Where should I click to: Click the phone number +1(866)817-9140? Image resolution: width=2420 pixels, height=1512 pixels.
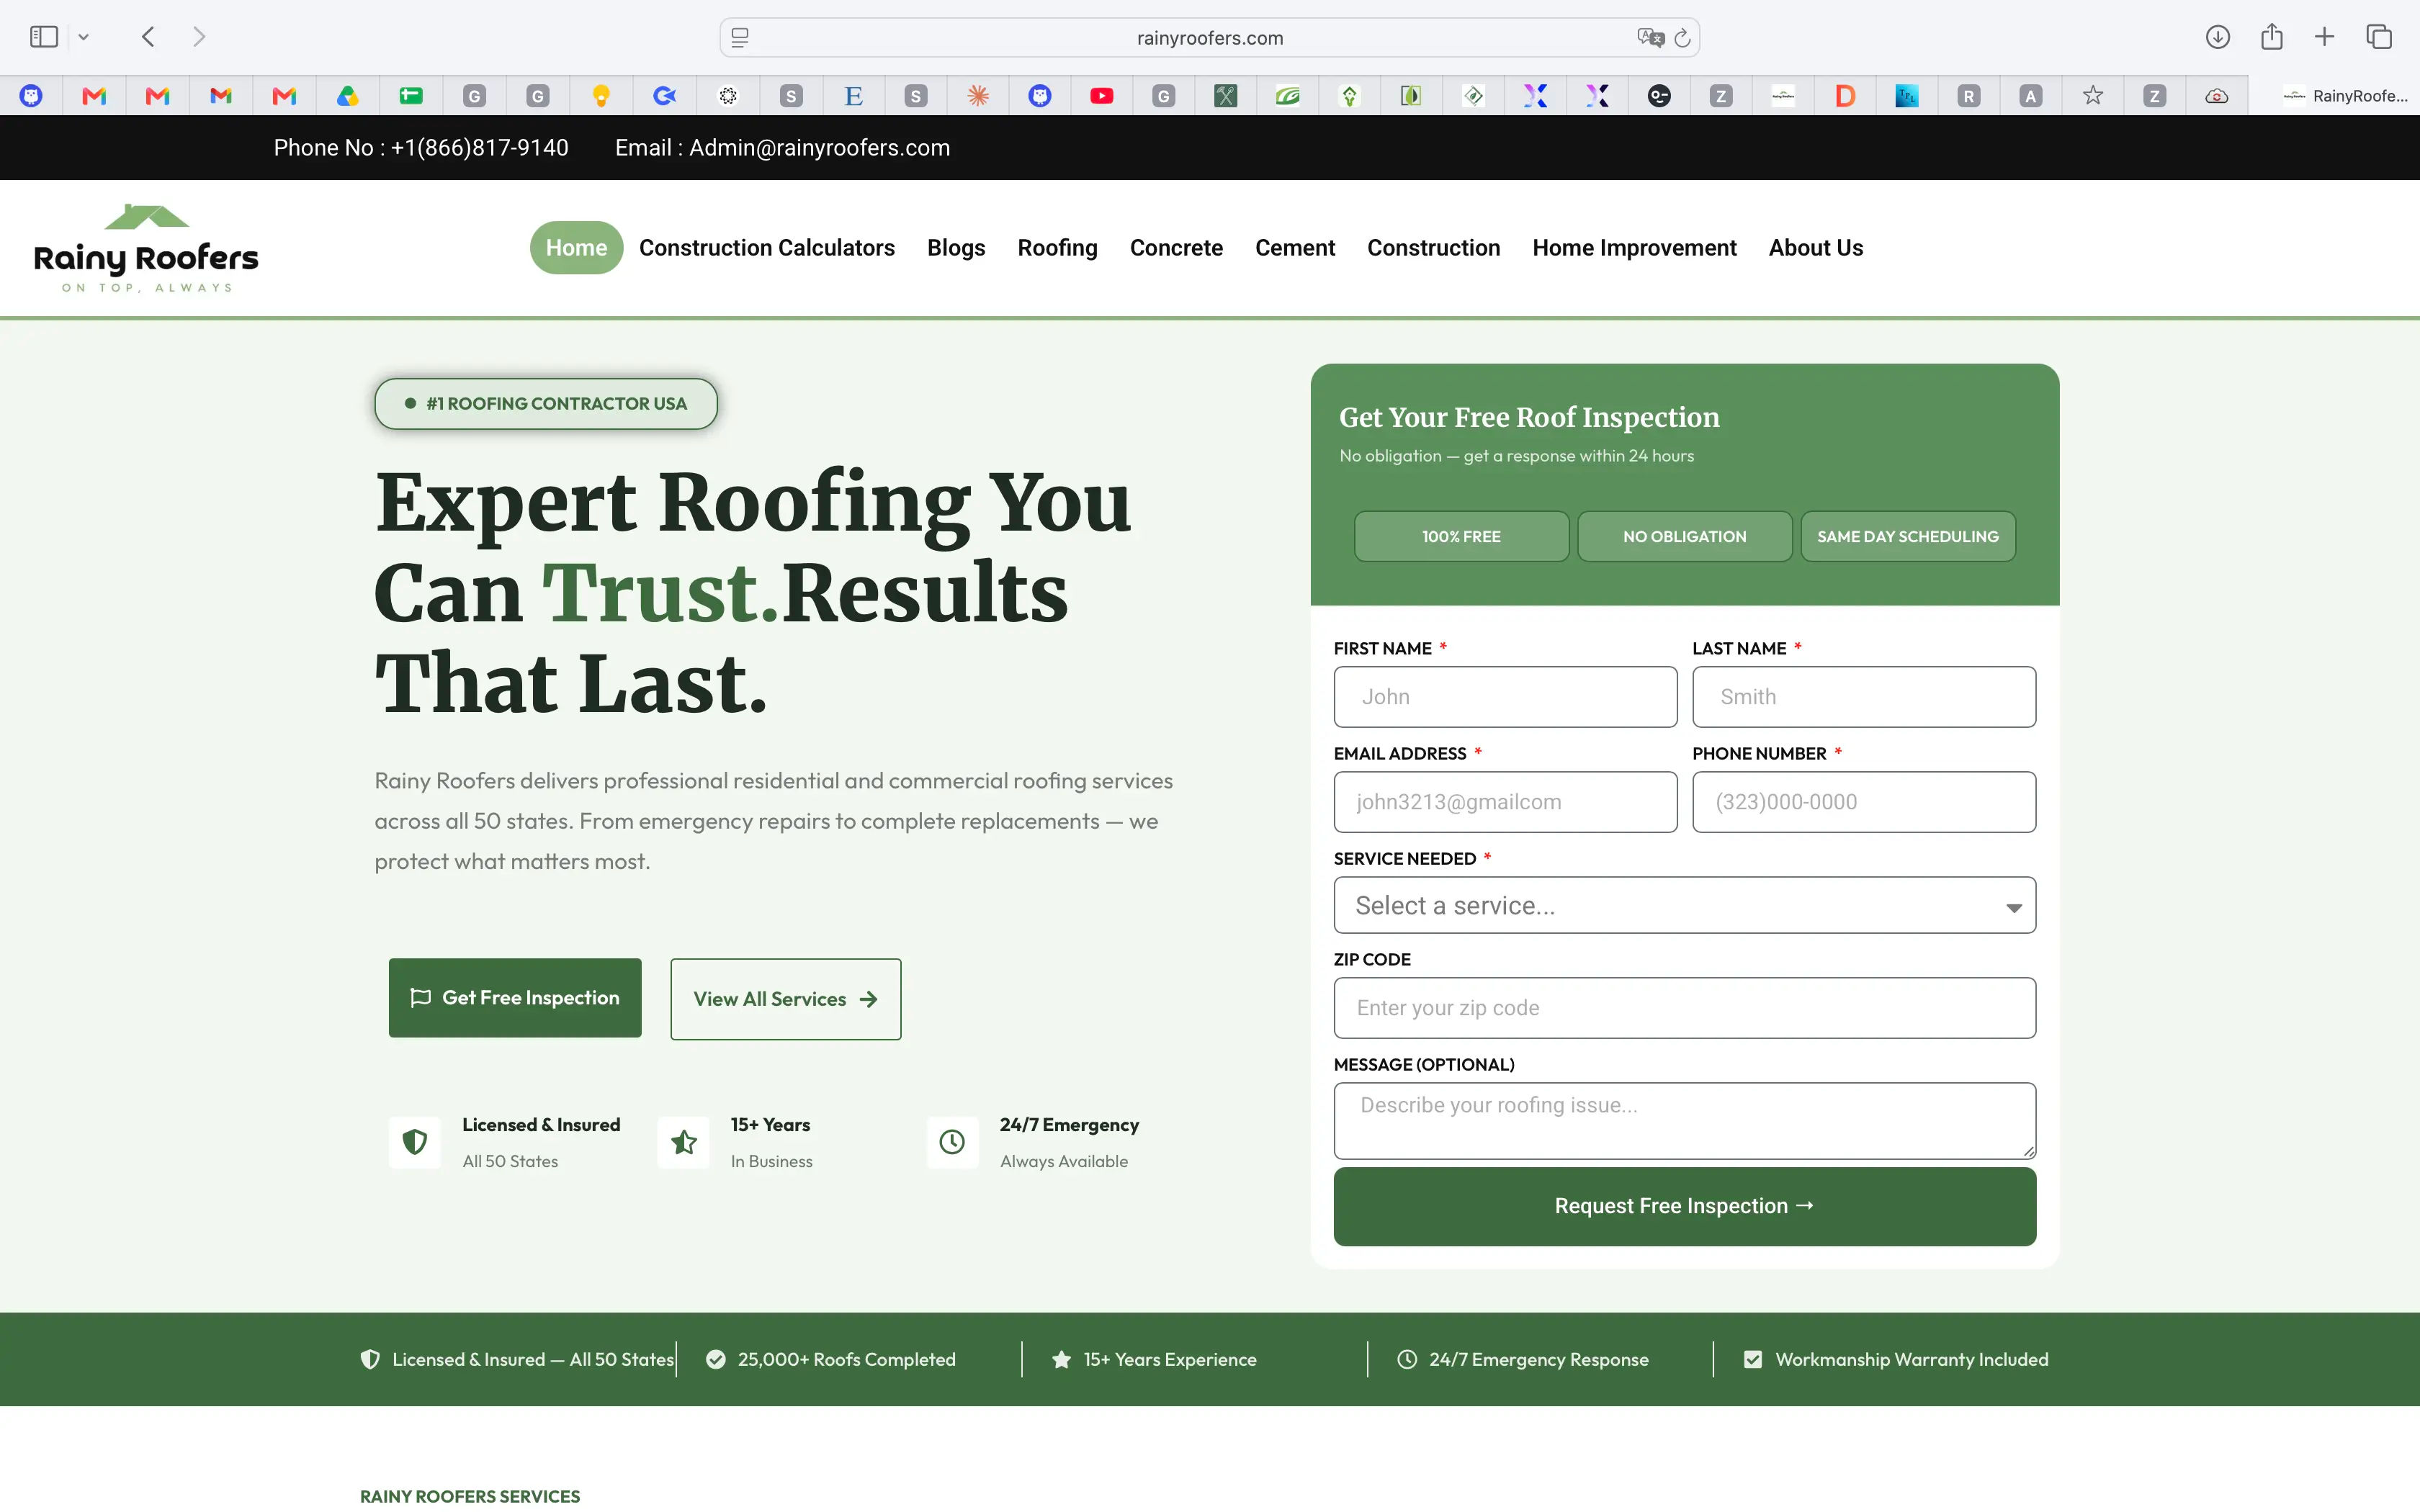pos(479,148)
